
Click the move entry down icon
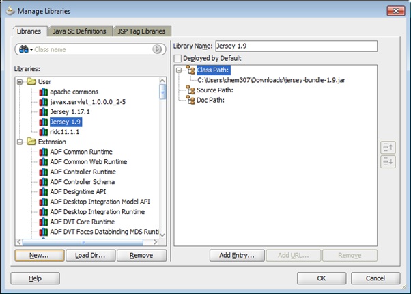coord(388,161)
